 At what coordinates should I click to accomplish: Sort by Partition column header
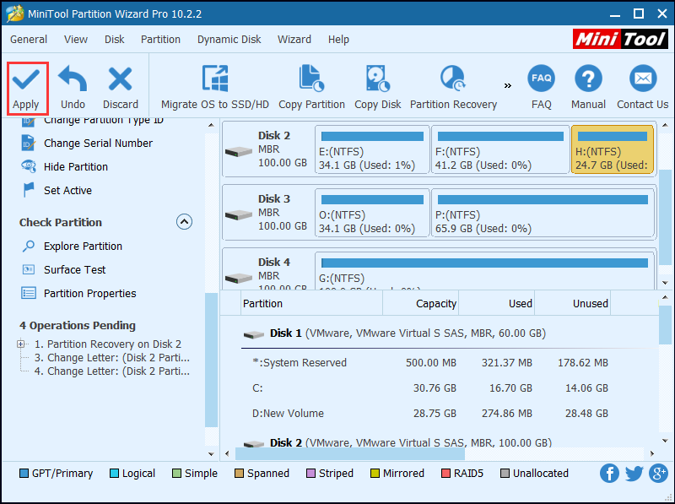[x=311, y=303]
